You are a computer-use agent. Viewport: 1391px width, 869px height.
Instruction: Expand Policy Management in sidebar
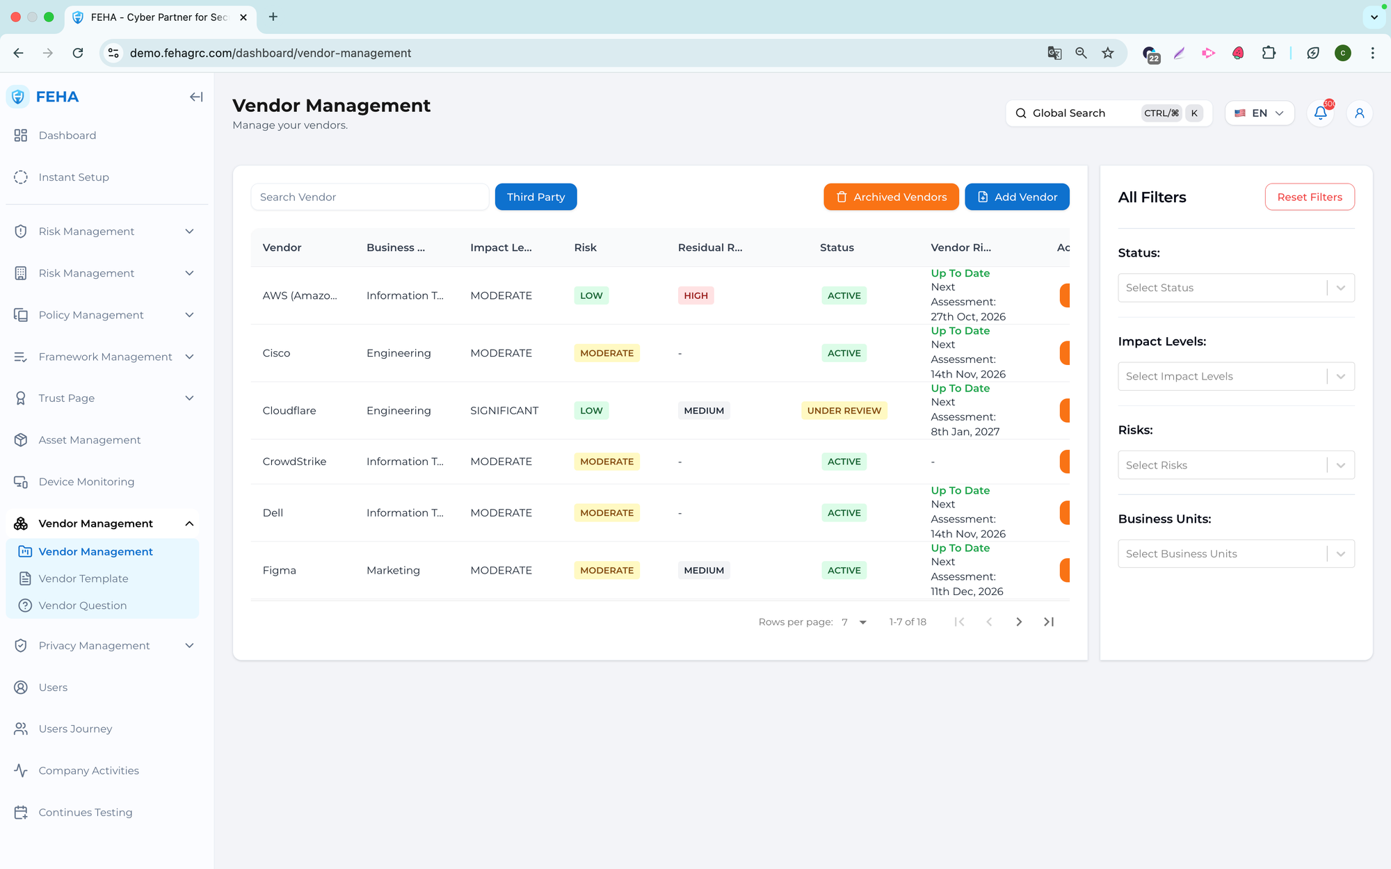(x=104, y=315)
